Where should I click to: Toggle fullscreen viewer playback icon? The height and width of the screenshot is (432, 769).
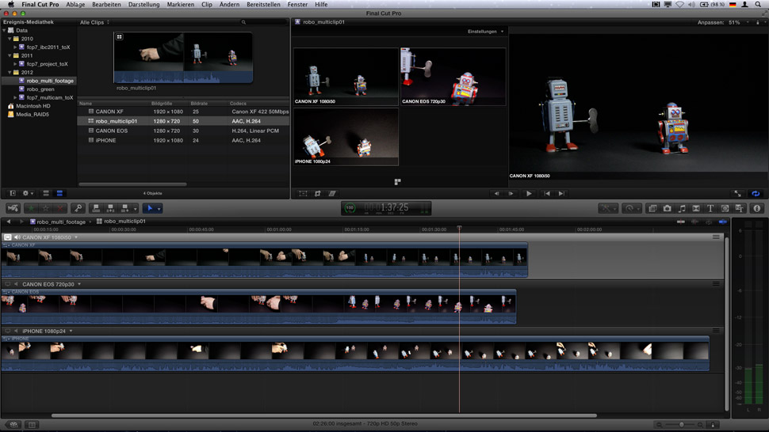[x=737, y=193]
